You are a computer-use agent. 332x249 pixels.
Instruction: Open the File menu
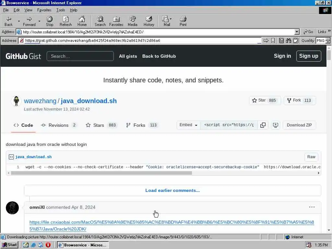tap(6, 10)
